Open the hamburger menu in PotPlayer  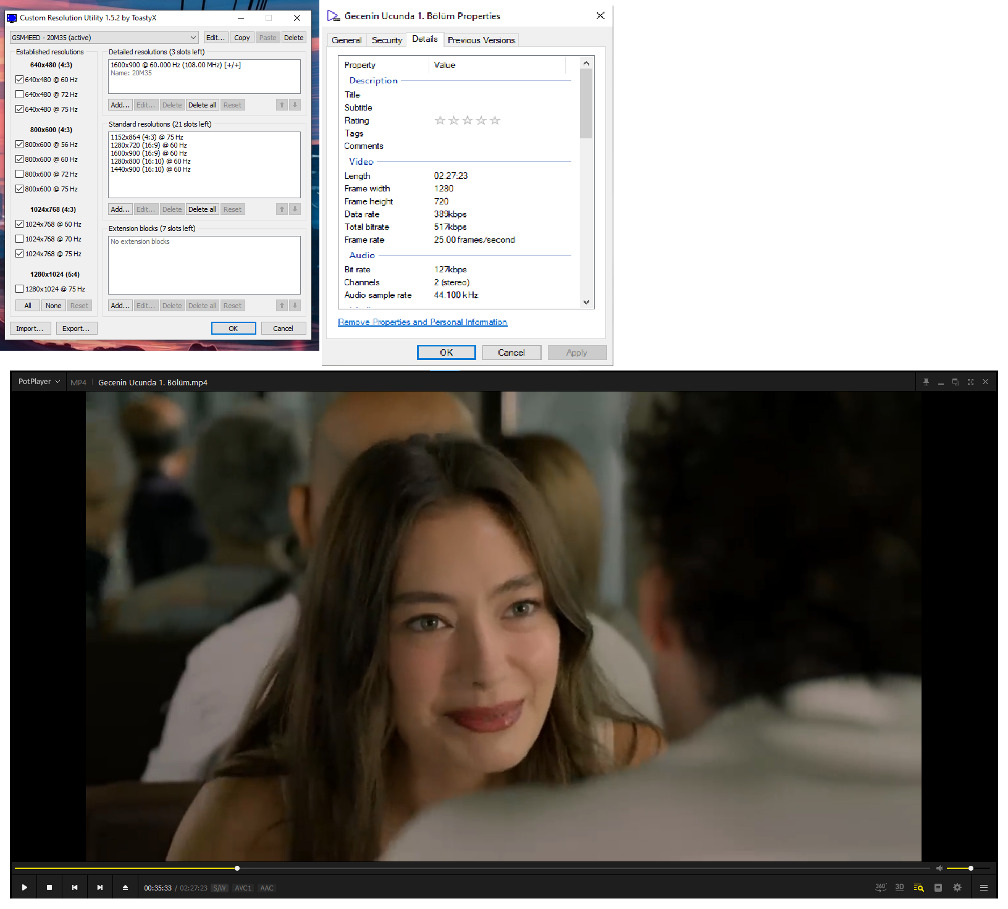pyautogui.click(x=984, y=887)
